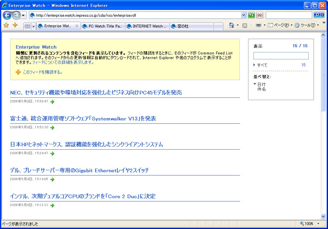Click the yellow plus subscribe icon
The image size is (328, 229).
tap(18, 72)
